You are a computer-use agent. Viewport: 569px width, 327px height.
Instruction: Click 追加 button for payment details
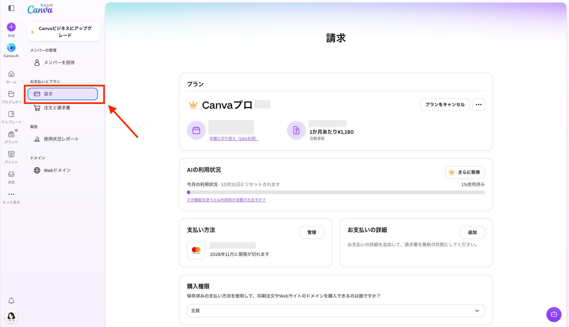(x=472, y=232)
